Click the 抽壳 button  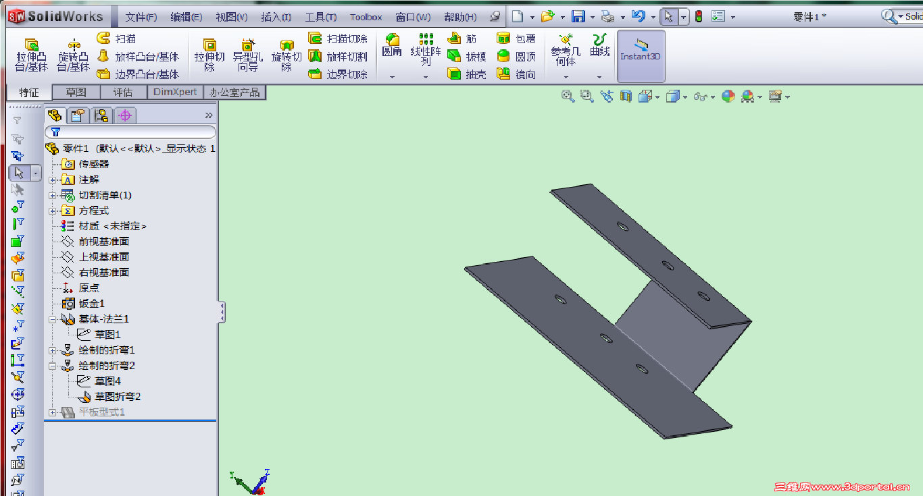[x=466, y=74]
